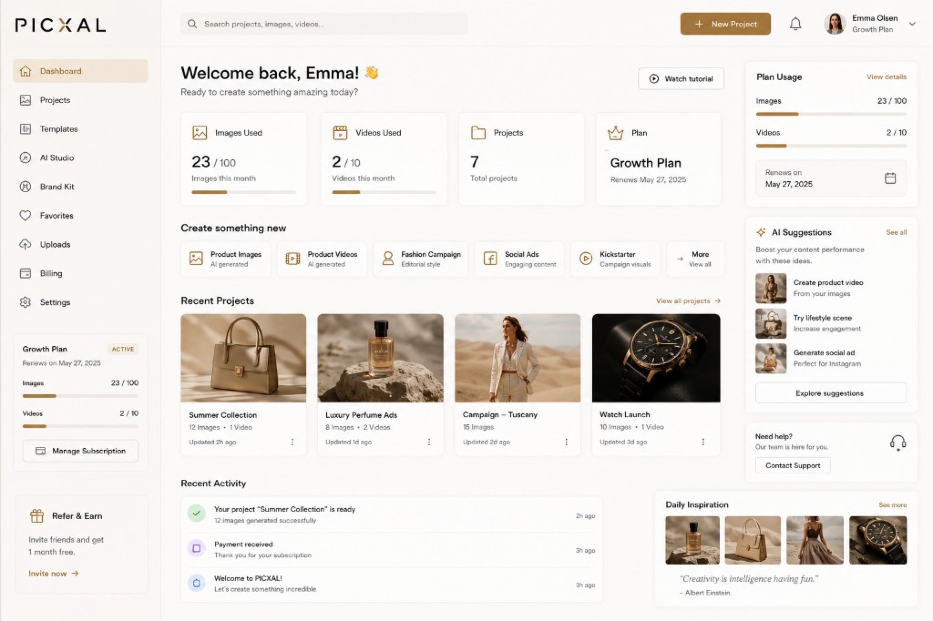
Task: Expand the Emma Olsen account dropdown chevron
Action: (912, 24)
